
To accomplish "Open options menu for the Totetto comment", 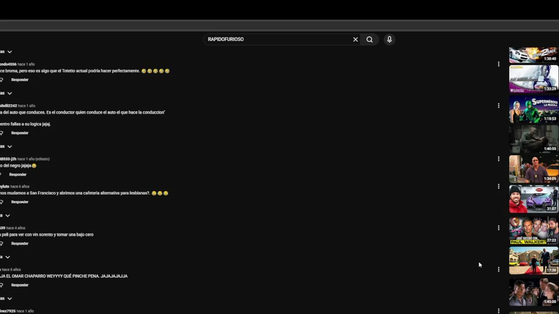I will tap(498, 64).
